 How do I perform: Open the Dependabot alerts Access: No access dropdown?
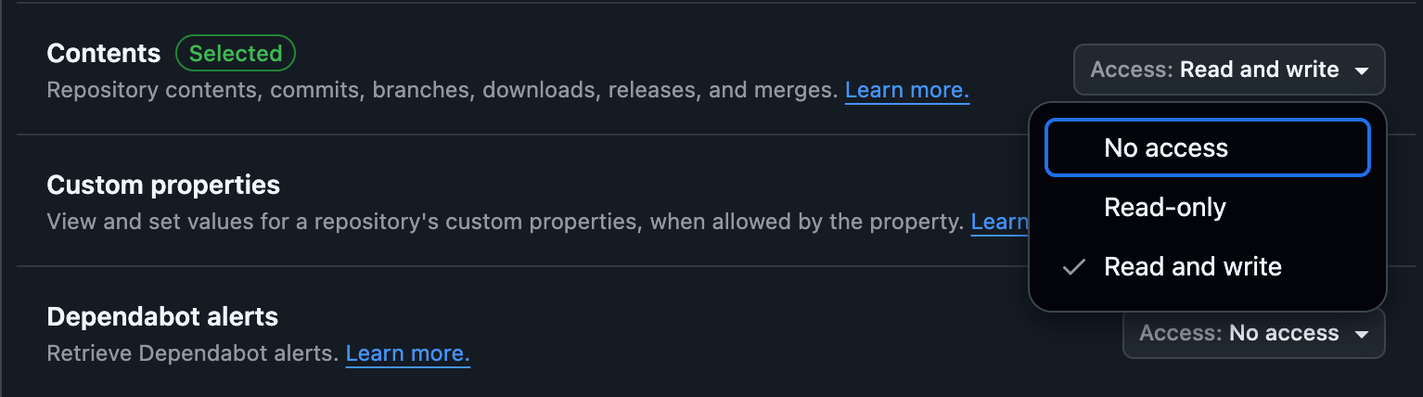[x=1253, y=333]
